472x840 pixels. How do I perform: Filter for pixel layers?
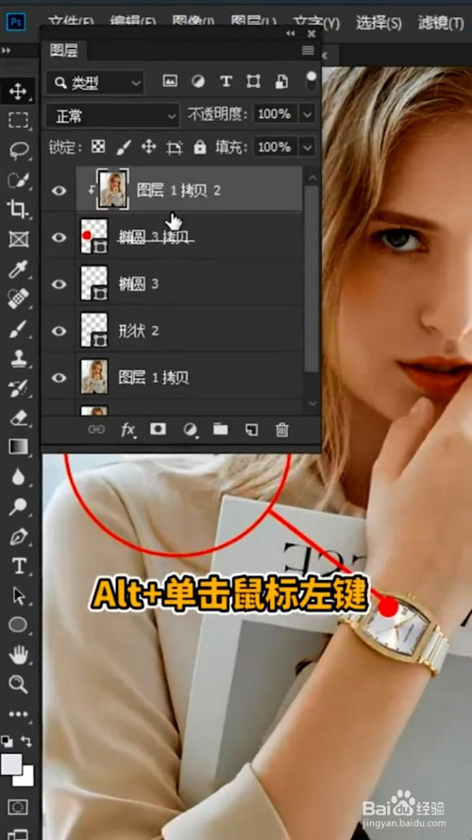(170, 81)
